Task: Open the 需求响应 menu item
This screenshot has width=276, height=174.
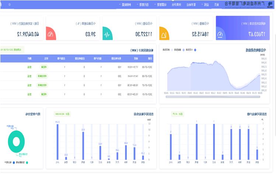Action: point(191,4)
